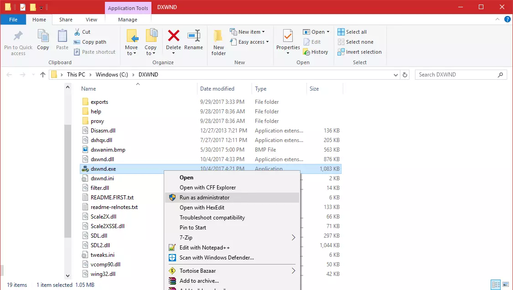Select the exports folder
Image resolution: width=513 pixels, height=290 pixels.
(x=99, y=102)
